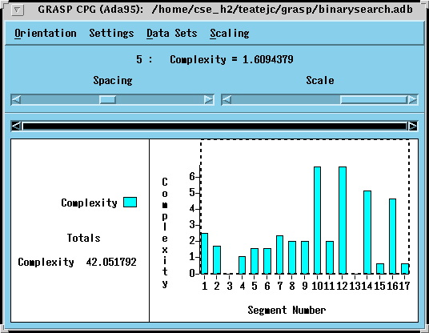The width and height of the screenshot is (429, 333).
Task: Click left arrow of black horizontal scrollbar
Action: (17, 126)
